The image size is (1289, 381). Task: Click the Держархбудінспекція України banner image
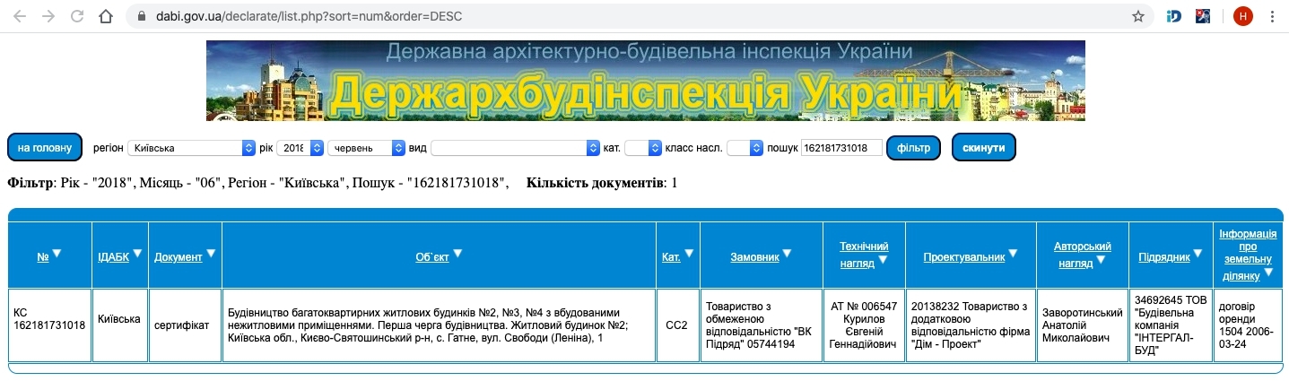[x=646, y=81]
